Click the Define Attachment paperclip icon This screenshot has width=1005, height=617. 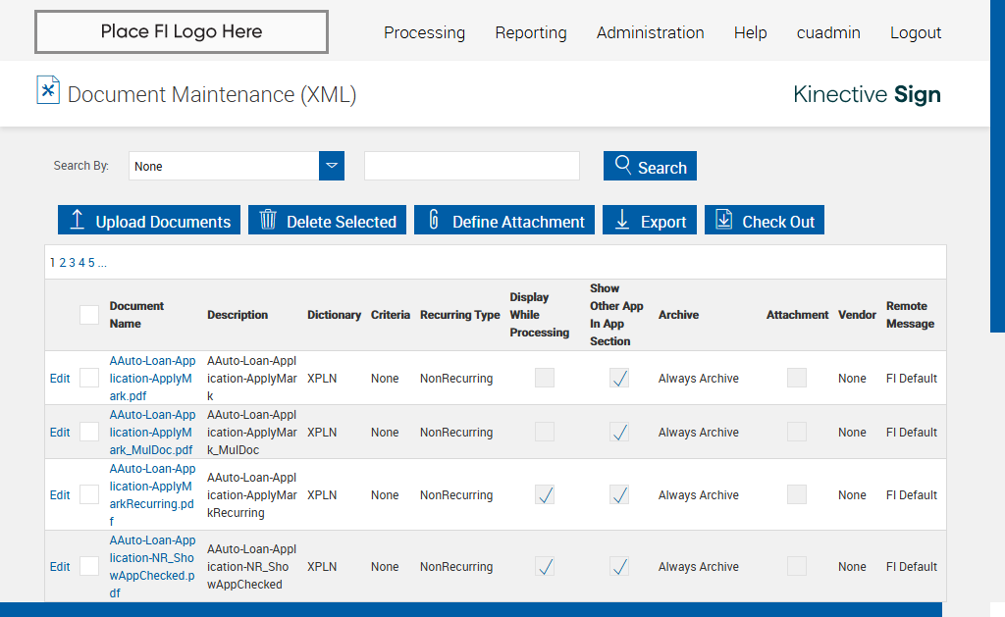434,221
